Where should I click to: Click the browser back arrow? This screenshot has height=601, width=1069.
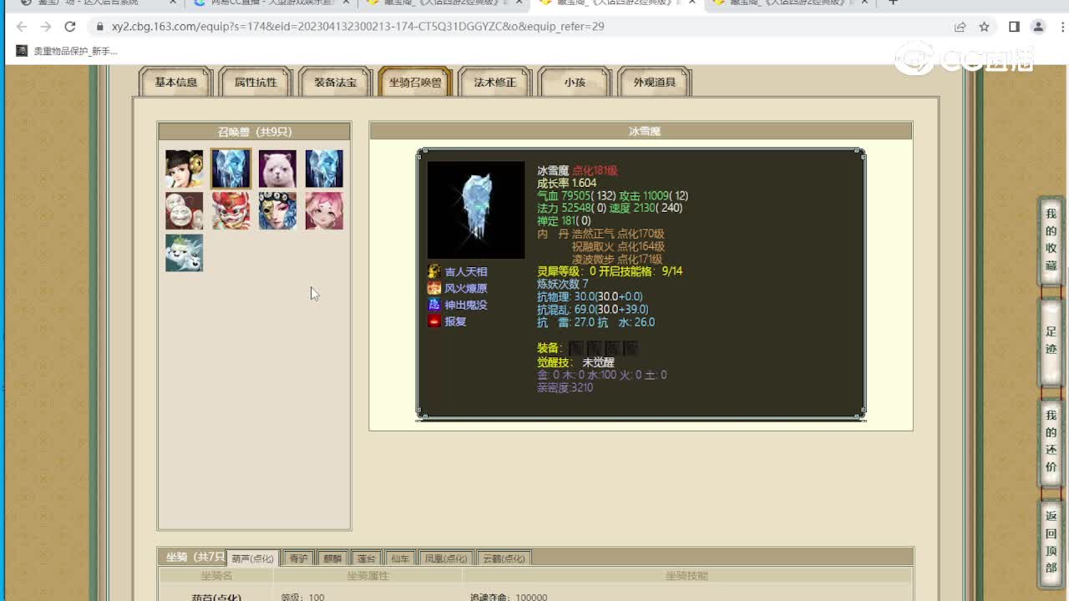pos(23,27)
